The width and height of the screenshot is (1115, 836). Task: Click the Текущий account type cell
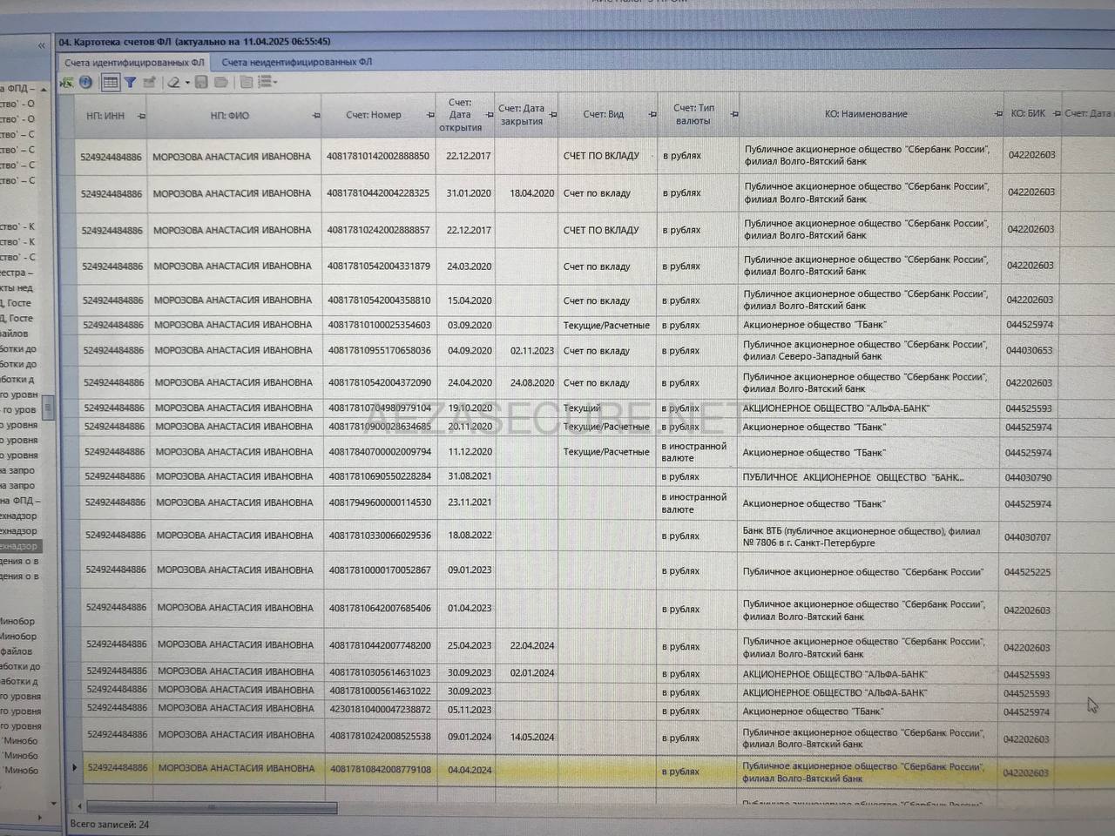tap(582, 408)
